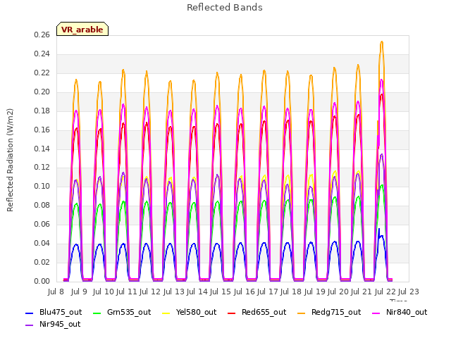The width and height of the screenshot is (451, 338).
Task: Click the Jul 20 x-axis date label
Action: point(338,292)
